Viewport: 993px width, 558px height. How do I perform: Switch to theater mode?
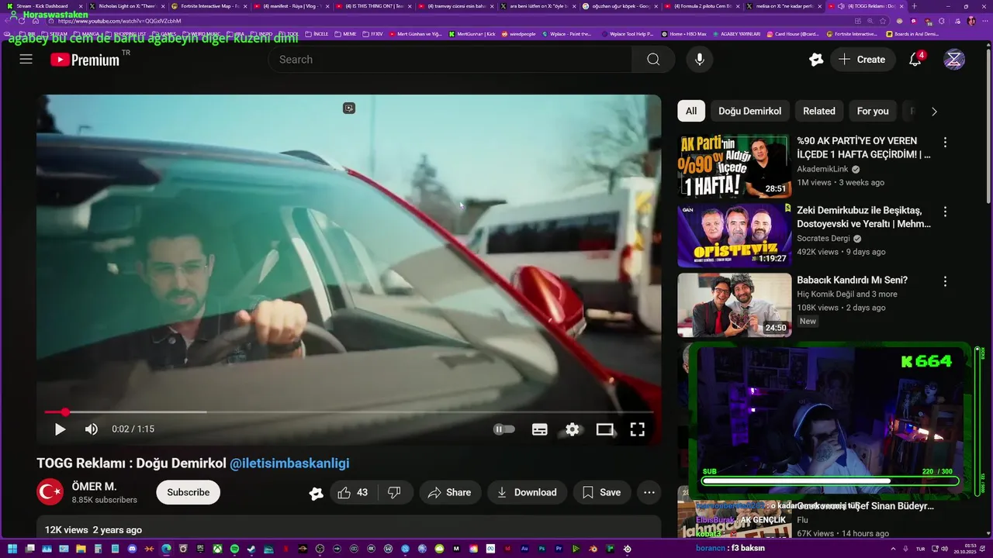click(x=605, y=429)
